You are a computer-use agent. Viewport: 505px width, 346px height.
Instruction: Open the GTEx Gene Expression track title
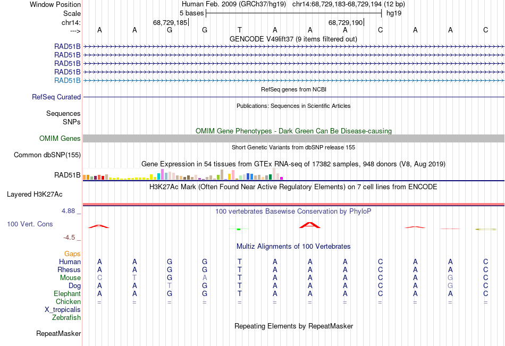(293, 164)
